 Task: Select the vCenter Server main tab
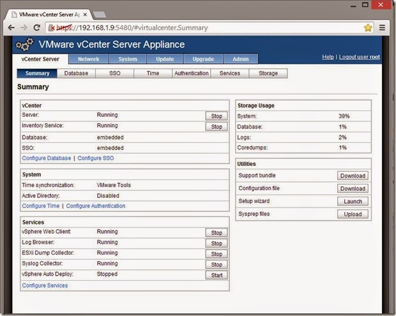point(40,59)
